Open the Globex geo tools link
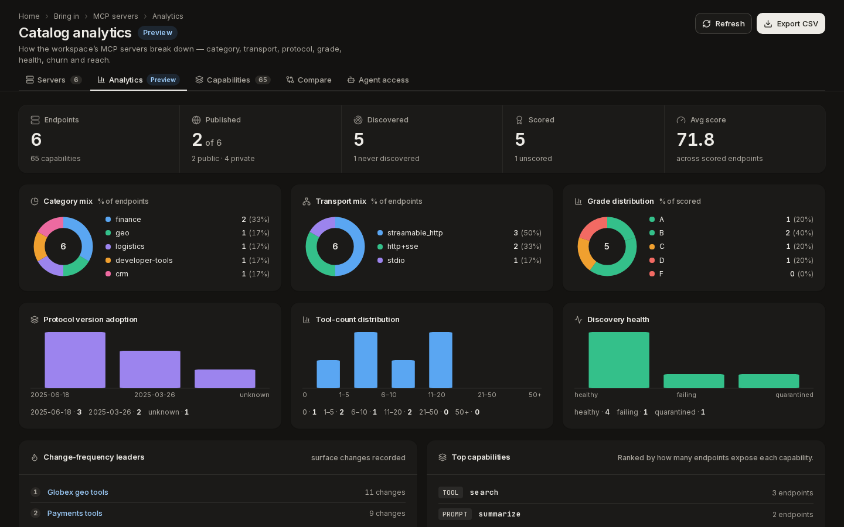 tap(78, 492)
